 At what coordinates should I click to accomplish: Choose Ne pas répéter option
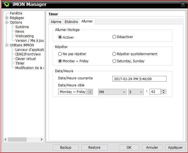point(60,54)
